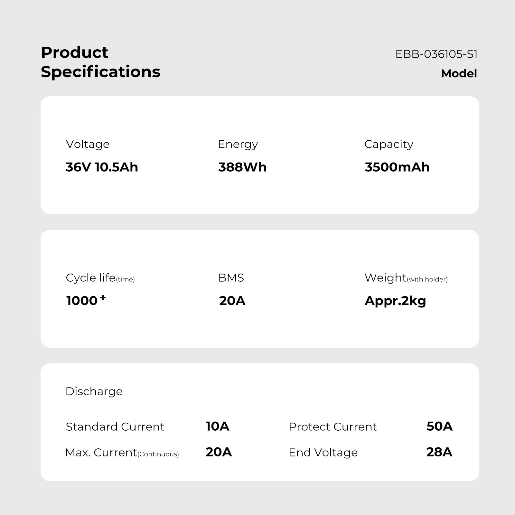Click the Discharge section heading
Image resolution: width=515 pixels, height=515 pixels.
click(94, 391)
